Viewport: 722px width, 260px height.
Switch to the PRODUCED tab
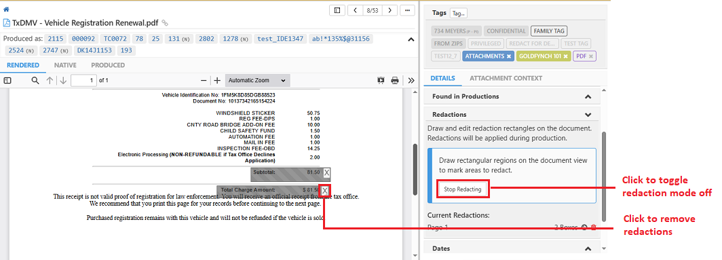click(x=108, y=65)
